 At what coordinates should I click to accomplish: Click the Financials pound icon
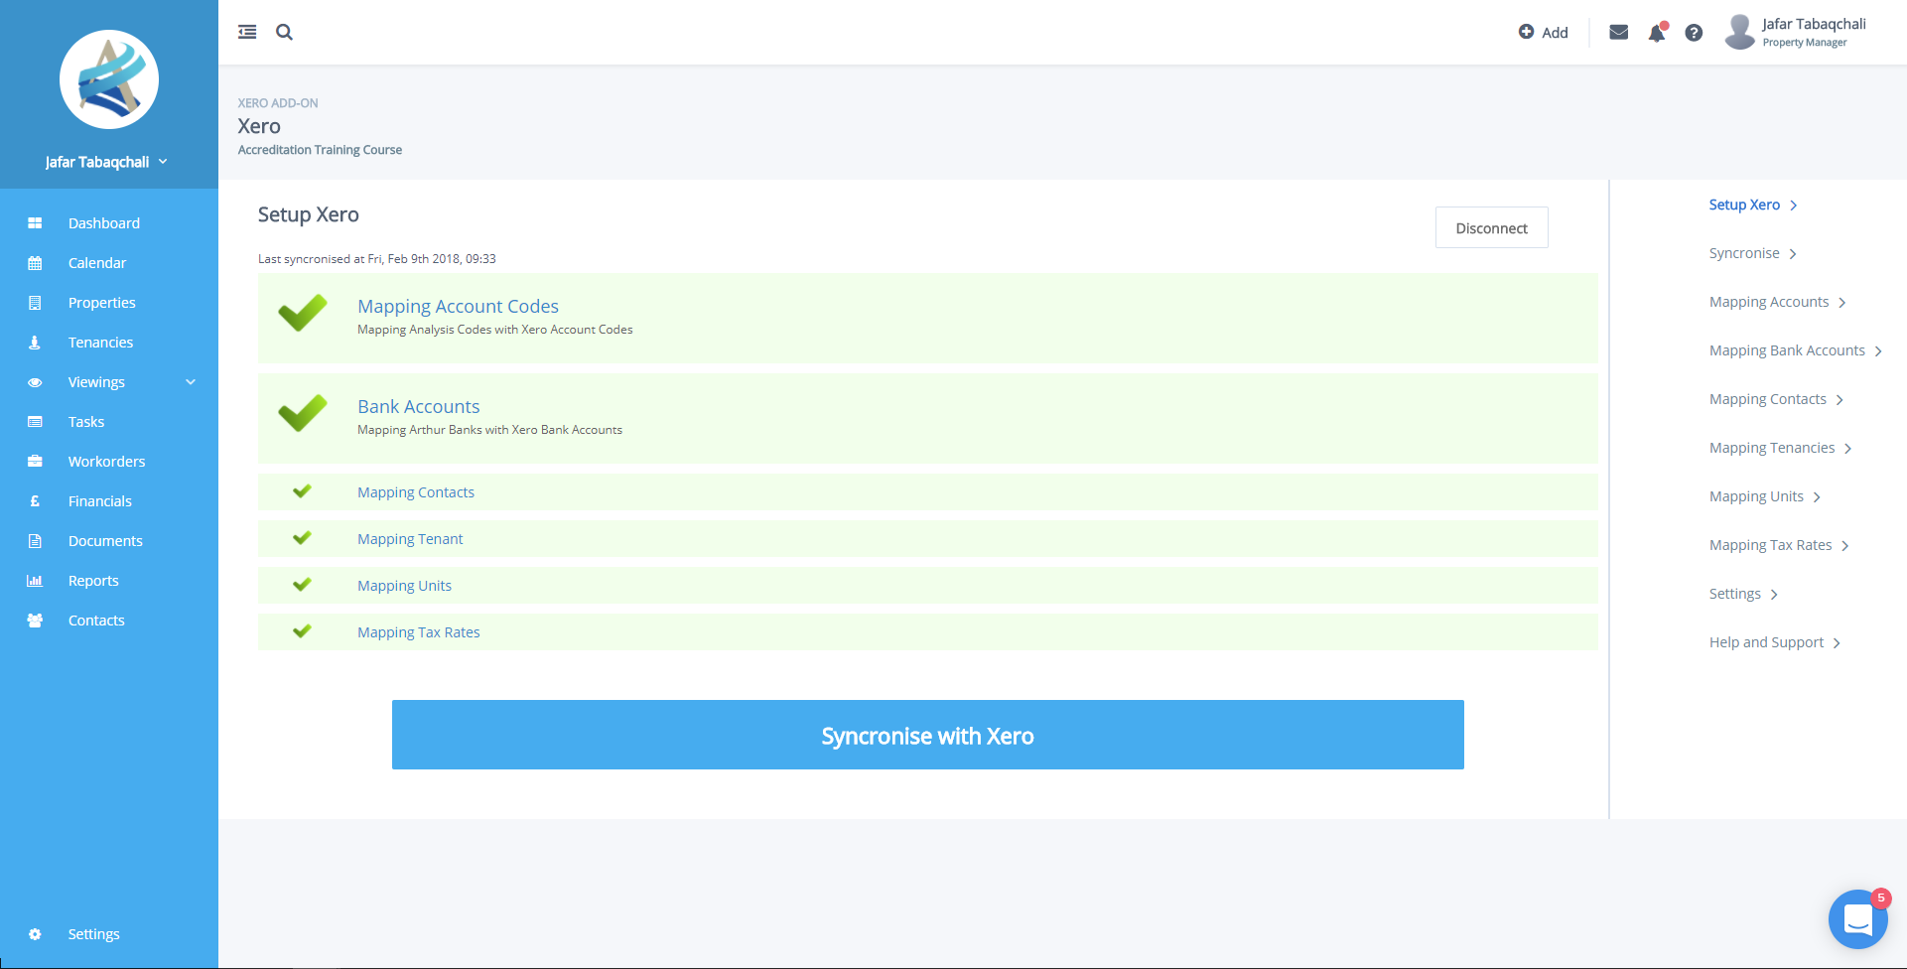(35, 501)
